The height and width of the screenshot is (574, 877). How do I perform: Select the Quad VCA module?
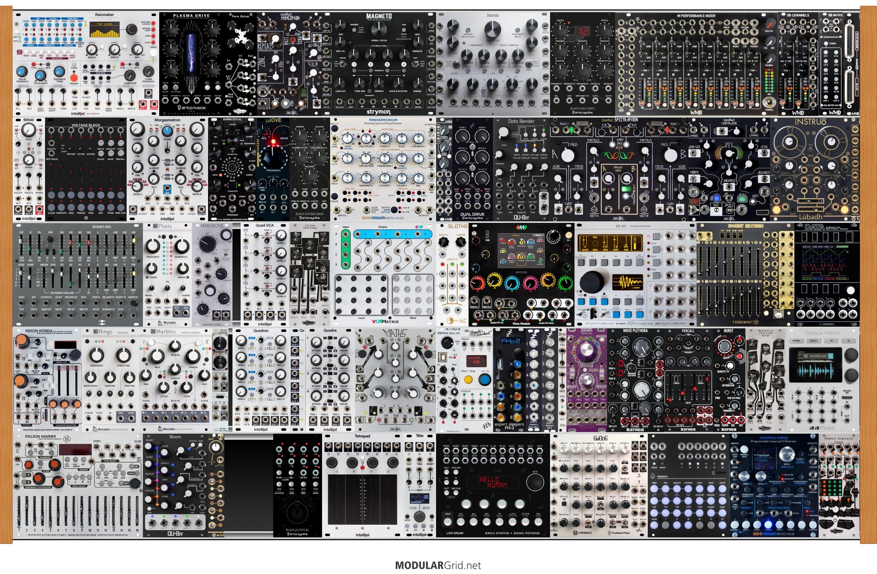coord(265,275)
